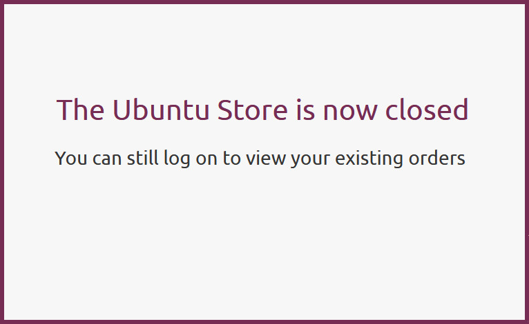This screenshot has width=529, height=324.
Task: Click the word "your" in the subtitle
Action: 311,159
